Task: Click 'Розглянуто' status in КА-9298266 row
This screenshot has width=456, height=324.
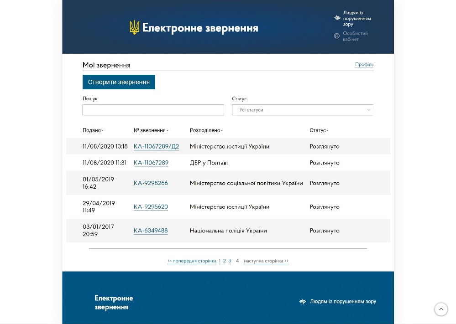Action: pyautogui.click(x=325, y=183)
